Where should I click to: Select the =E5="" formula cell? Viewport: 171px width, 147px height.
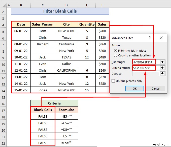[x=66, y=136]
